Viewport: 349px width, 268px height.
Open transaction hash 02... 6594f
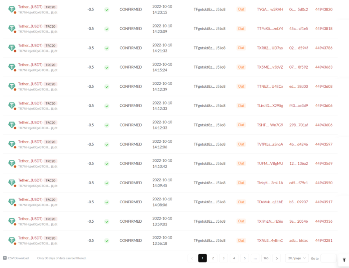298,48
